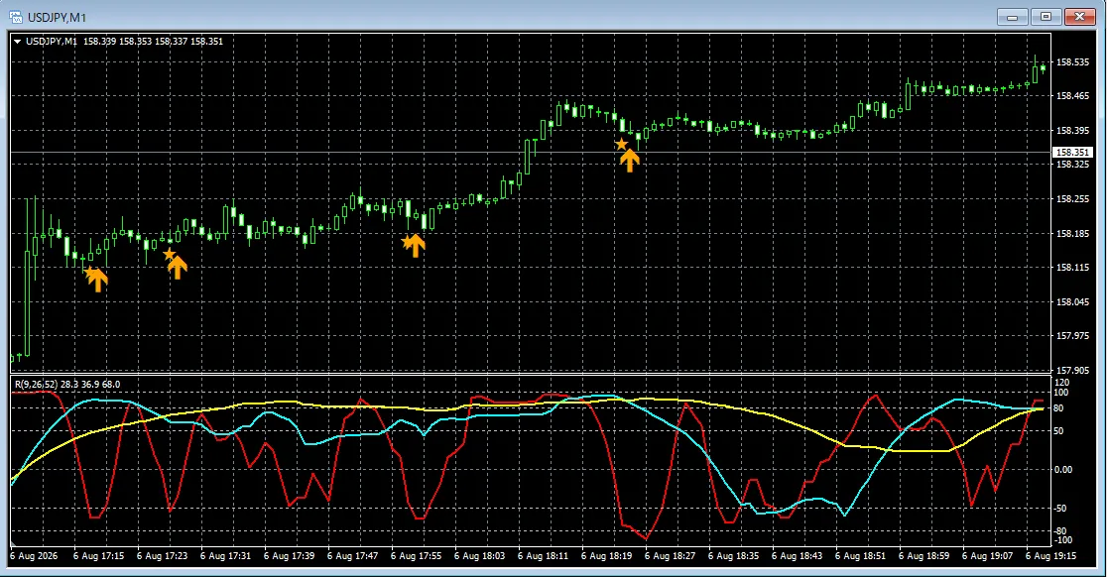1108x577 pixels.
Task: Select the orange buy arrow near 17:23
Action: (178, 267)
